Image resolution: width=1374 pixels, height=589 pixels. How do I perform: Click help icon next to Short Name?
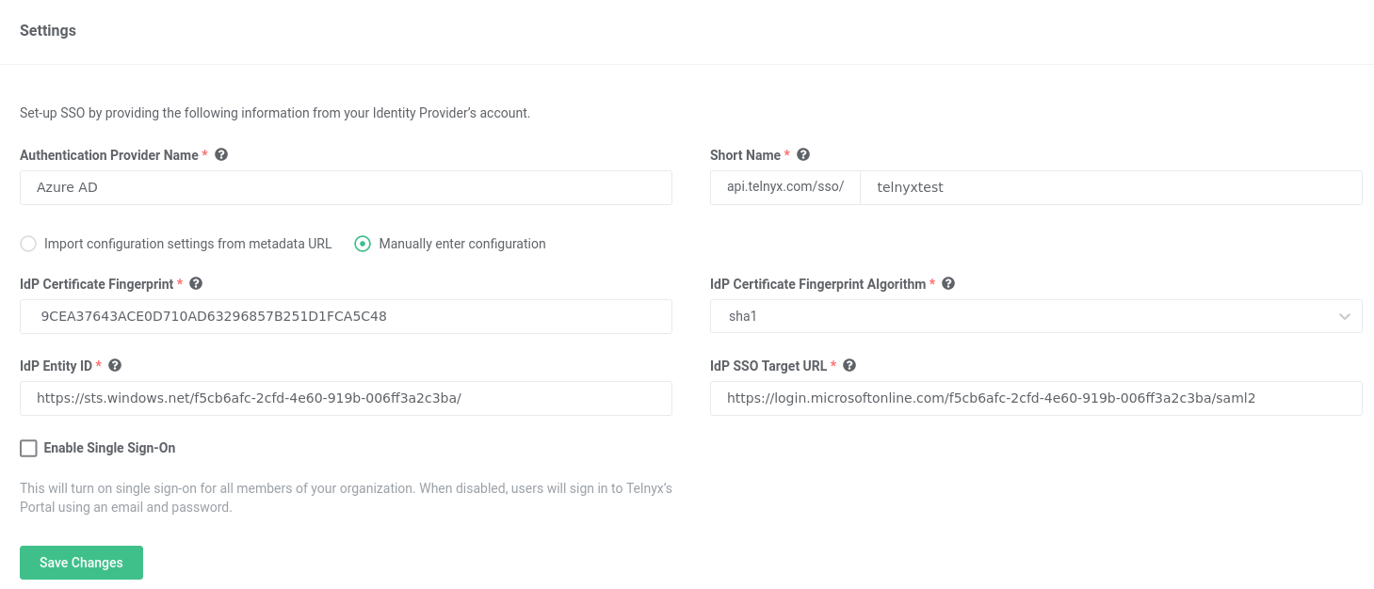coord(803,154)
